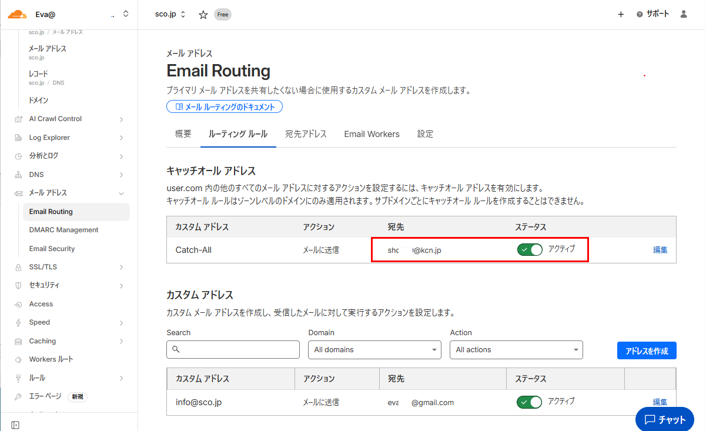Image resolution: width=706 pixels, height=431 pixels.
Task: Open メール ルーティングのドキュメント link
Action: (225, 107)
